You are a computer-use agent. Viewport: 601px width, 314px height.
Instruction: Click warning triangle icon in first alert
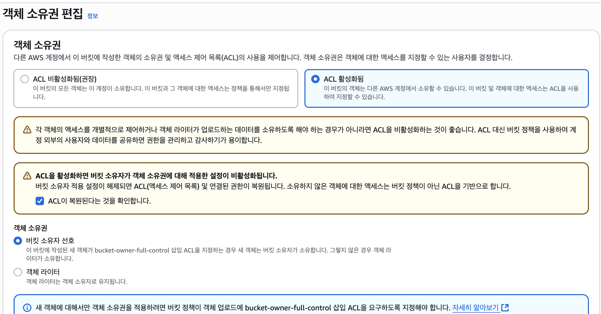27,130
